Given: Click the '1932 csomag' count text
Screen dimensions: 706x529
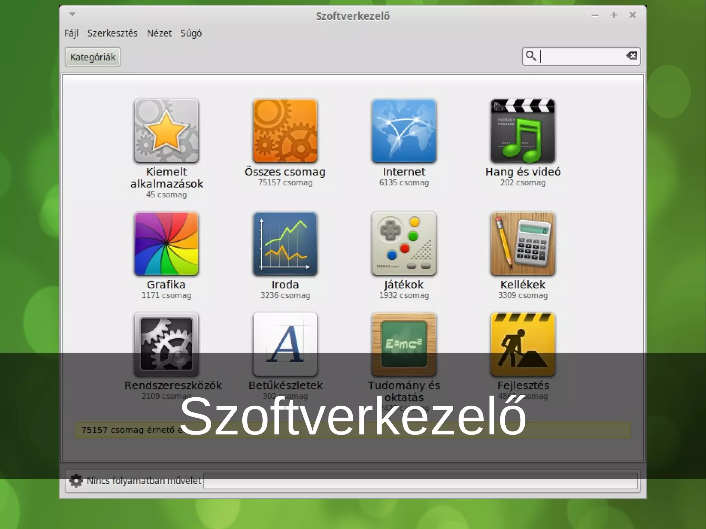Looking at the screenshot, I should [404, 295].
